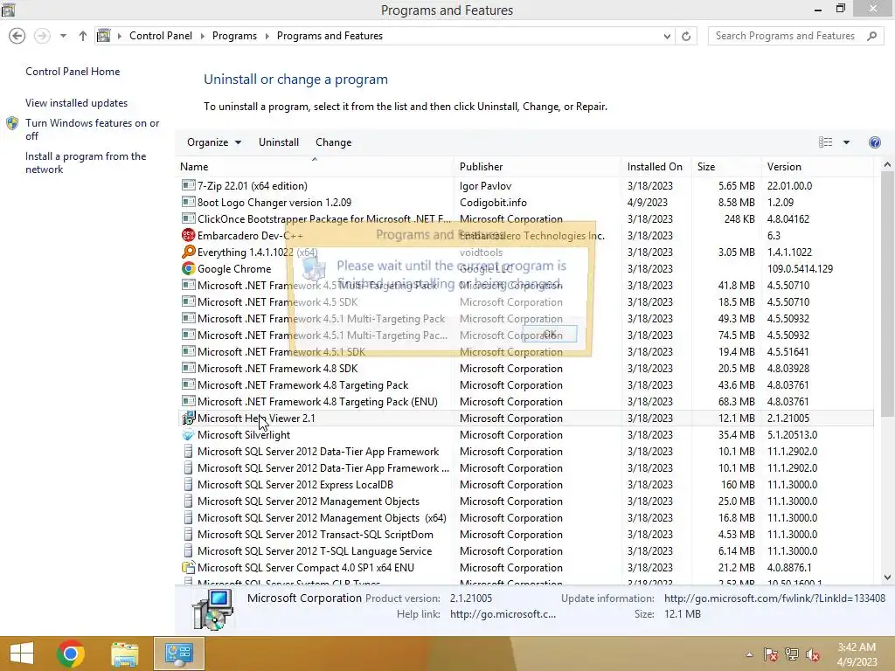895x671 pixels.
Task: Open the Organize menu
Action: click(x=214, y=142)
